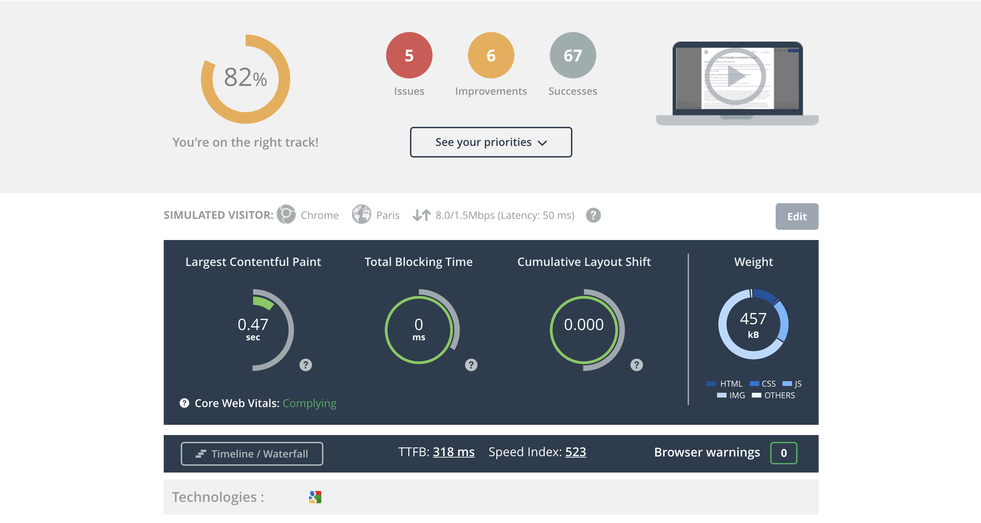Click the bandwidth up-down arrows icon
Viewport: 981px width, 523px height.
tap(422, 215)
